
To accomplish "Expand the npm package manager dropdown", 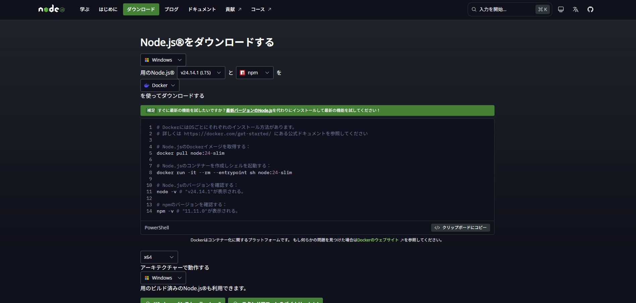I will tap(254, 73).
